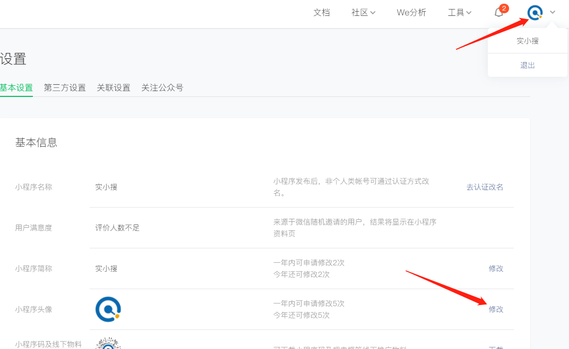
Task: Click the 小程序码及线下物料 label
Action: pyautogui.click(x=48, y=344)
